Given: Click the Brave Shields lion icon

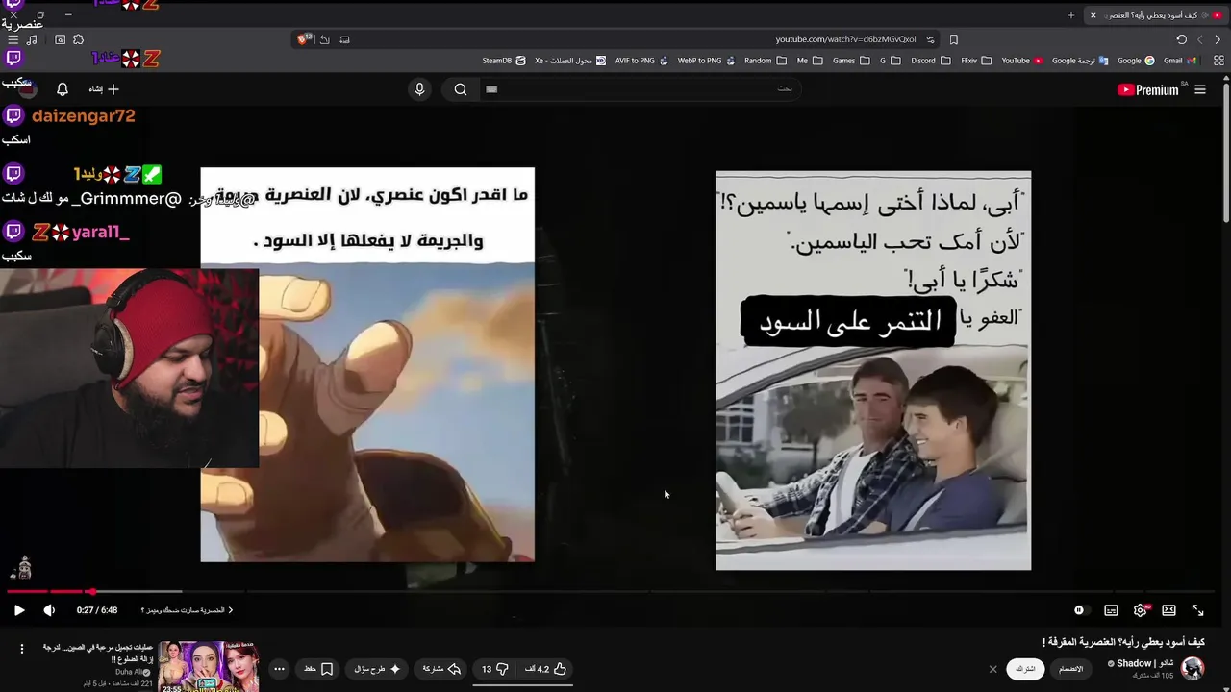Looking at the screenshot, I should pyautogui.click(x=304, y=39).
